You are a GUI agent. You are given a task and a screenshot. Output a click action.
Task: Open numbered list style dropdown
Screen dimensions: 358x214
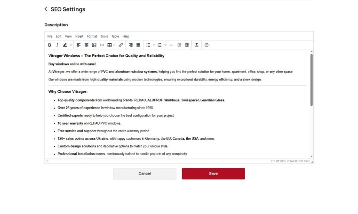click(x=166, y=45)
